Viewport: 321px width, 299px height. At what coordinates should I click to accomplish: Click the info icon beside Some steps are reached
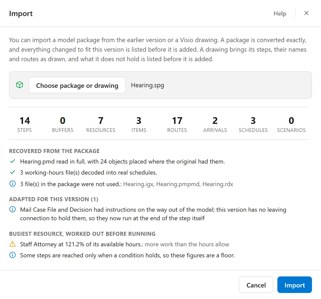(13, 255)
